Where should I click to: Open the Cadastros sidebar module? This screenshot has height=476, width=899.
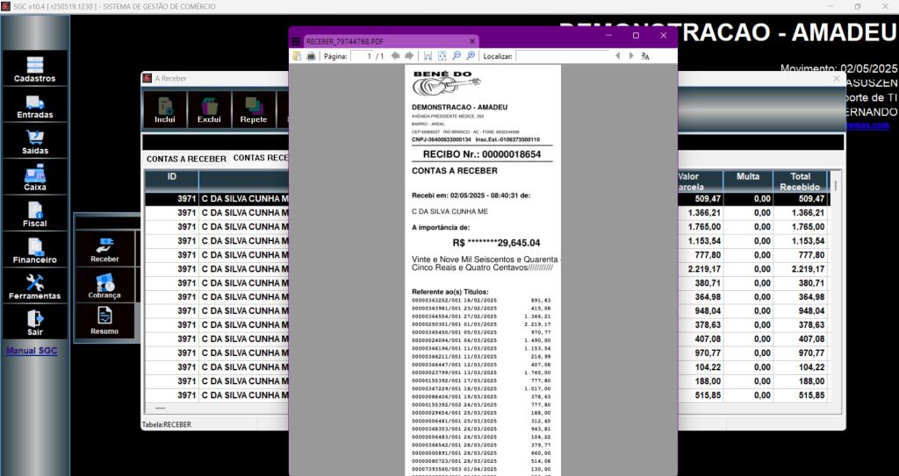tap(35, 68)
